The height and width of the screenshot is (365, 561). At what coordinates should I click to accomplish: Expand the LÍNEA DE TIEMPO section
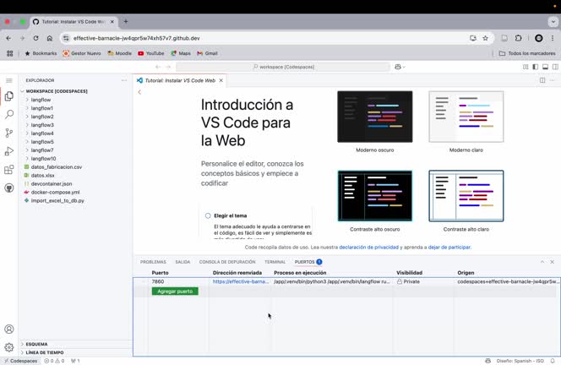pos(45,352)
